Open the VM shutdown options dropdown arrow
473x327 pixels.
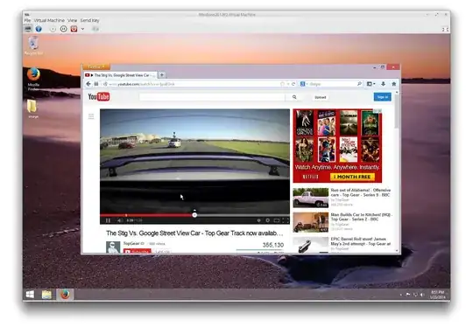82,29
